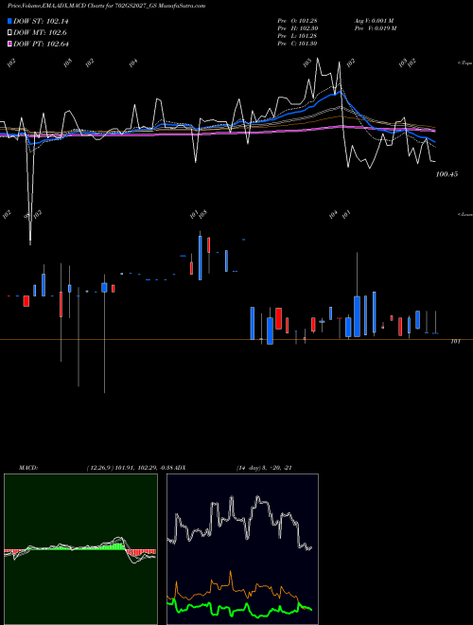Open the dark blue ADX indicator panel

pos(242,549)
